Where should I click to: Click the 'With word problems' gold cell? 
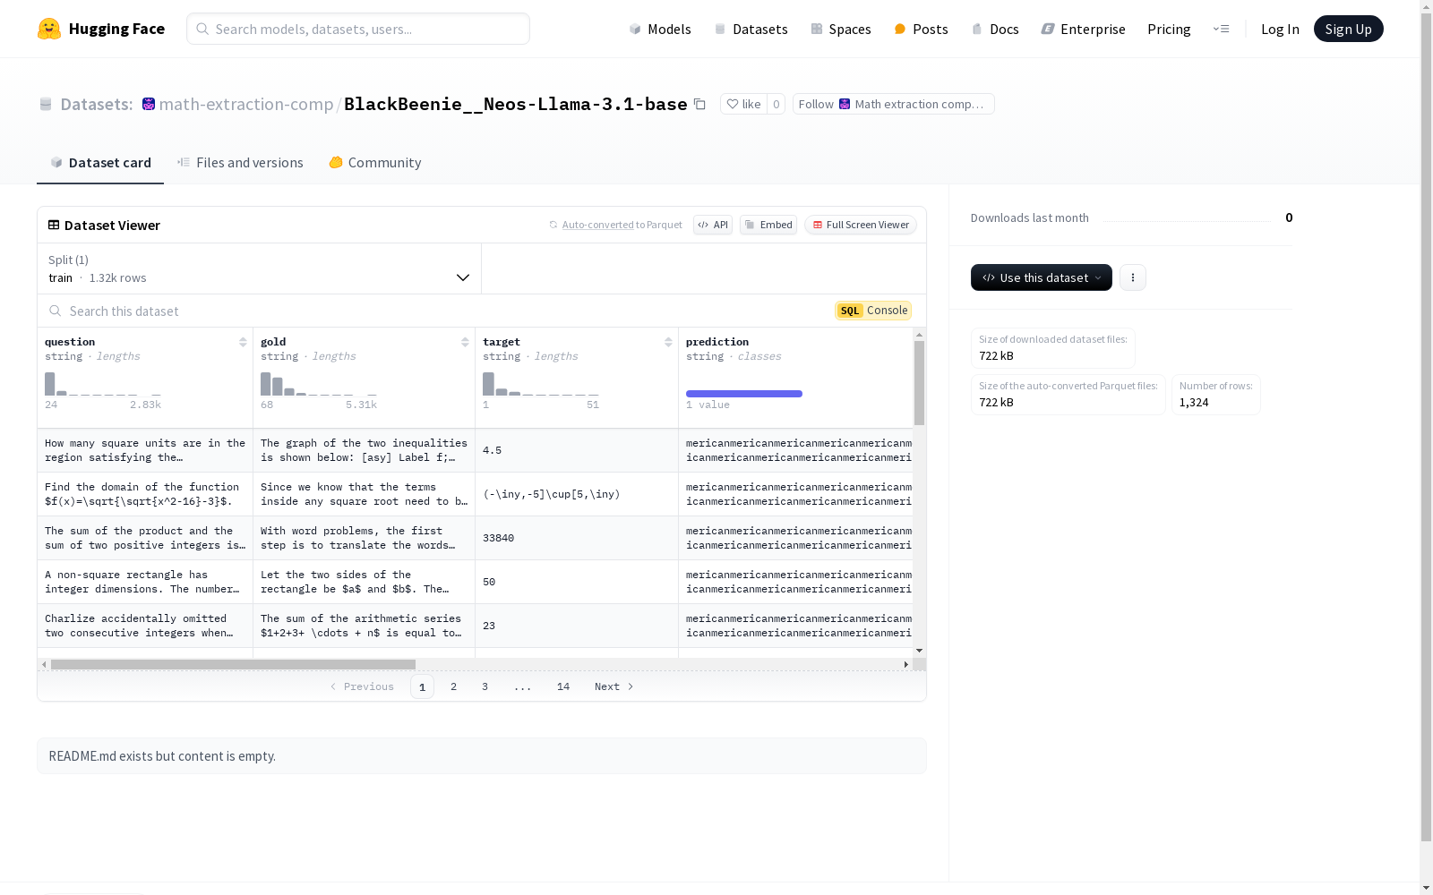pos(365,538)
